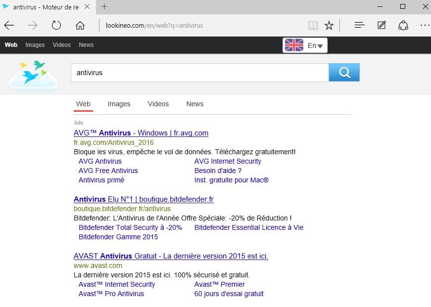The width and height of the screenshot is (431, 307).
Task: Open the Hub lines icon
Action: pyautogui.click(x=359, y=25)
